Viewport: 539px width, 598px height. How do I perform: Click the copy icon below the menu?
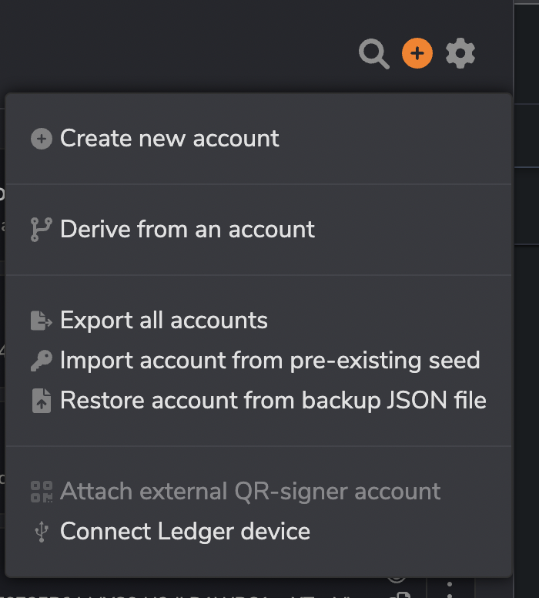pos(399,594)
